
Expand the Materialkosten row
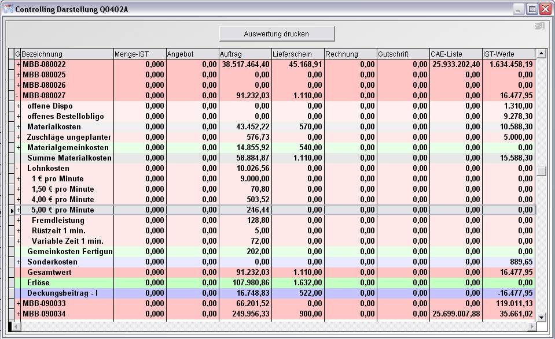coord(18,126)
